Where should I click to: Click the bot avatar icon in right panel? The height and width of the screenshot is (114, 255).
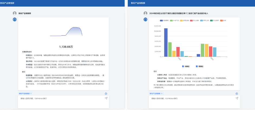[x=145, y=19]
